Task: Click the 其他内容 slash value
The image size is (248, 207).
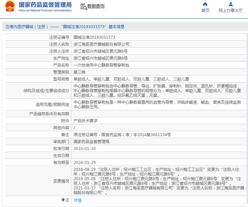Action: click(74, 128)
